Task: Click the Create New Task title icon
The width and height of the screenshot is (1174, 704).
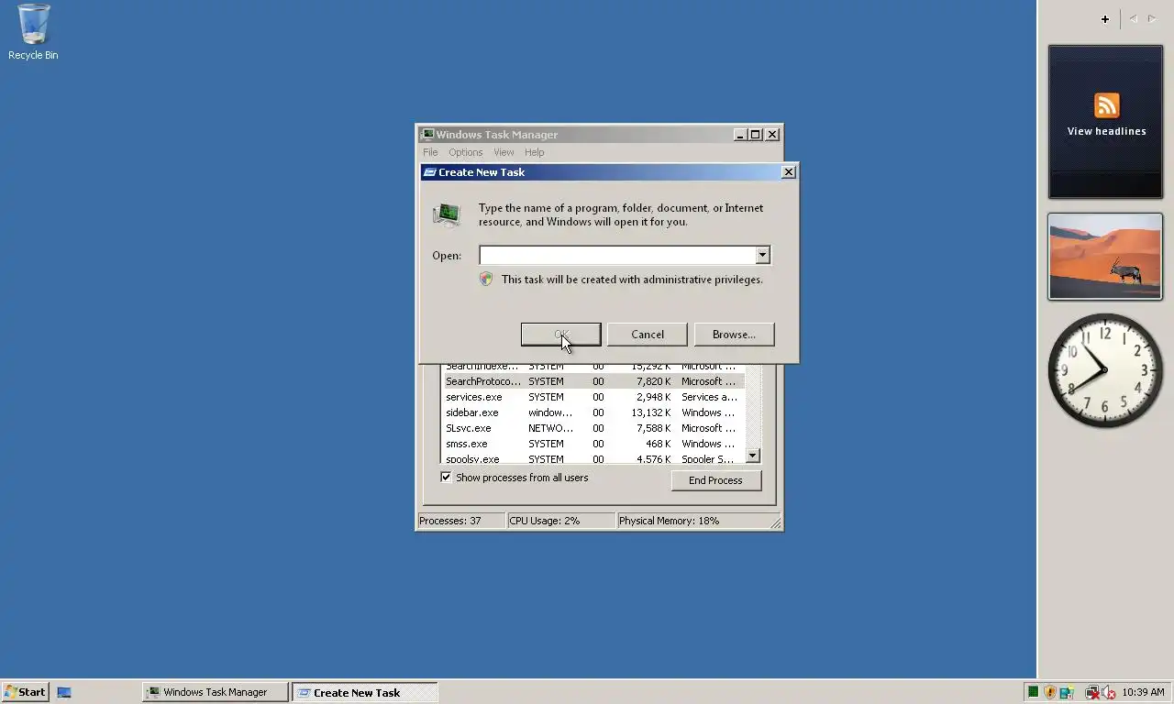Action: tap(429, 172)
